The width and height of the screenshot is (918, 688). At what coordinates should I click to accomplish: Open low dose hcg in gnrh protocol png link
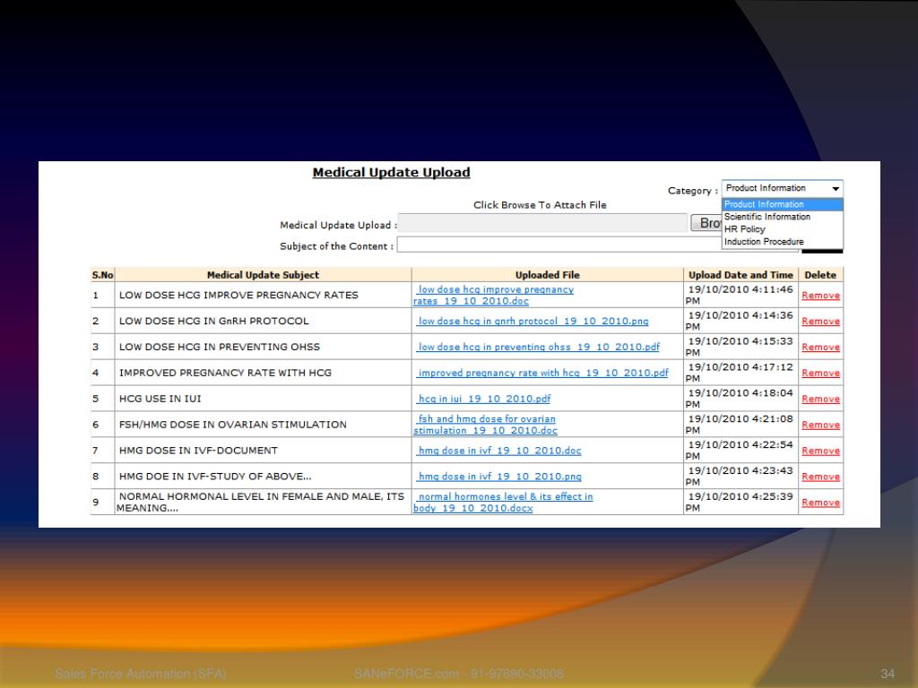[533, 322]
